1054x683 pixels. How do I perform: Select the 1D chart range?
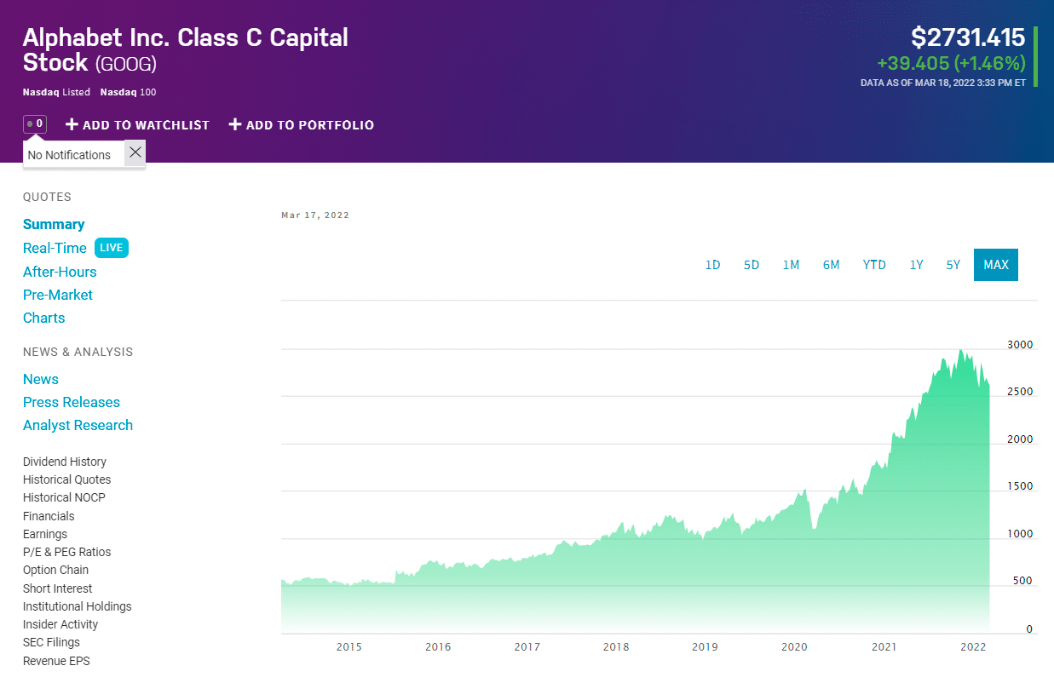point(713,265)
